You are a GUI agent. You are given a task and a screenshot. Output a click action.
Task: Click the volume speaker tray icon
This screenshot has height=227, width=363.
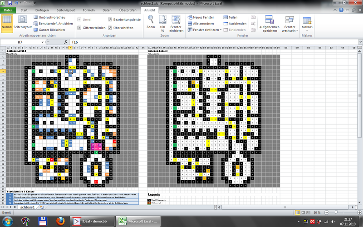click(x=333, y=222)
